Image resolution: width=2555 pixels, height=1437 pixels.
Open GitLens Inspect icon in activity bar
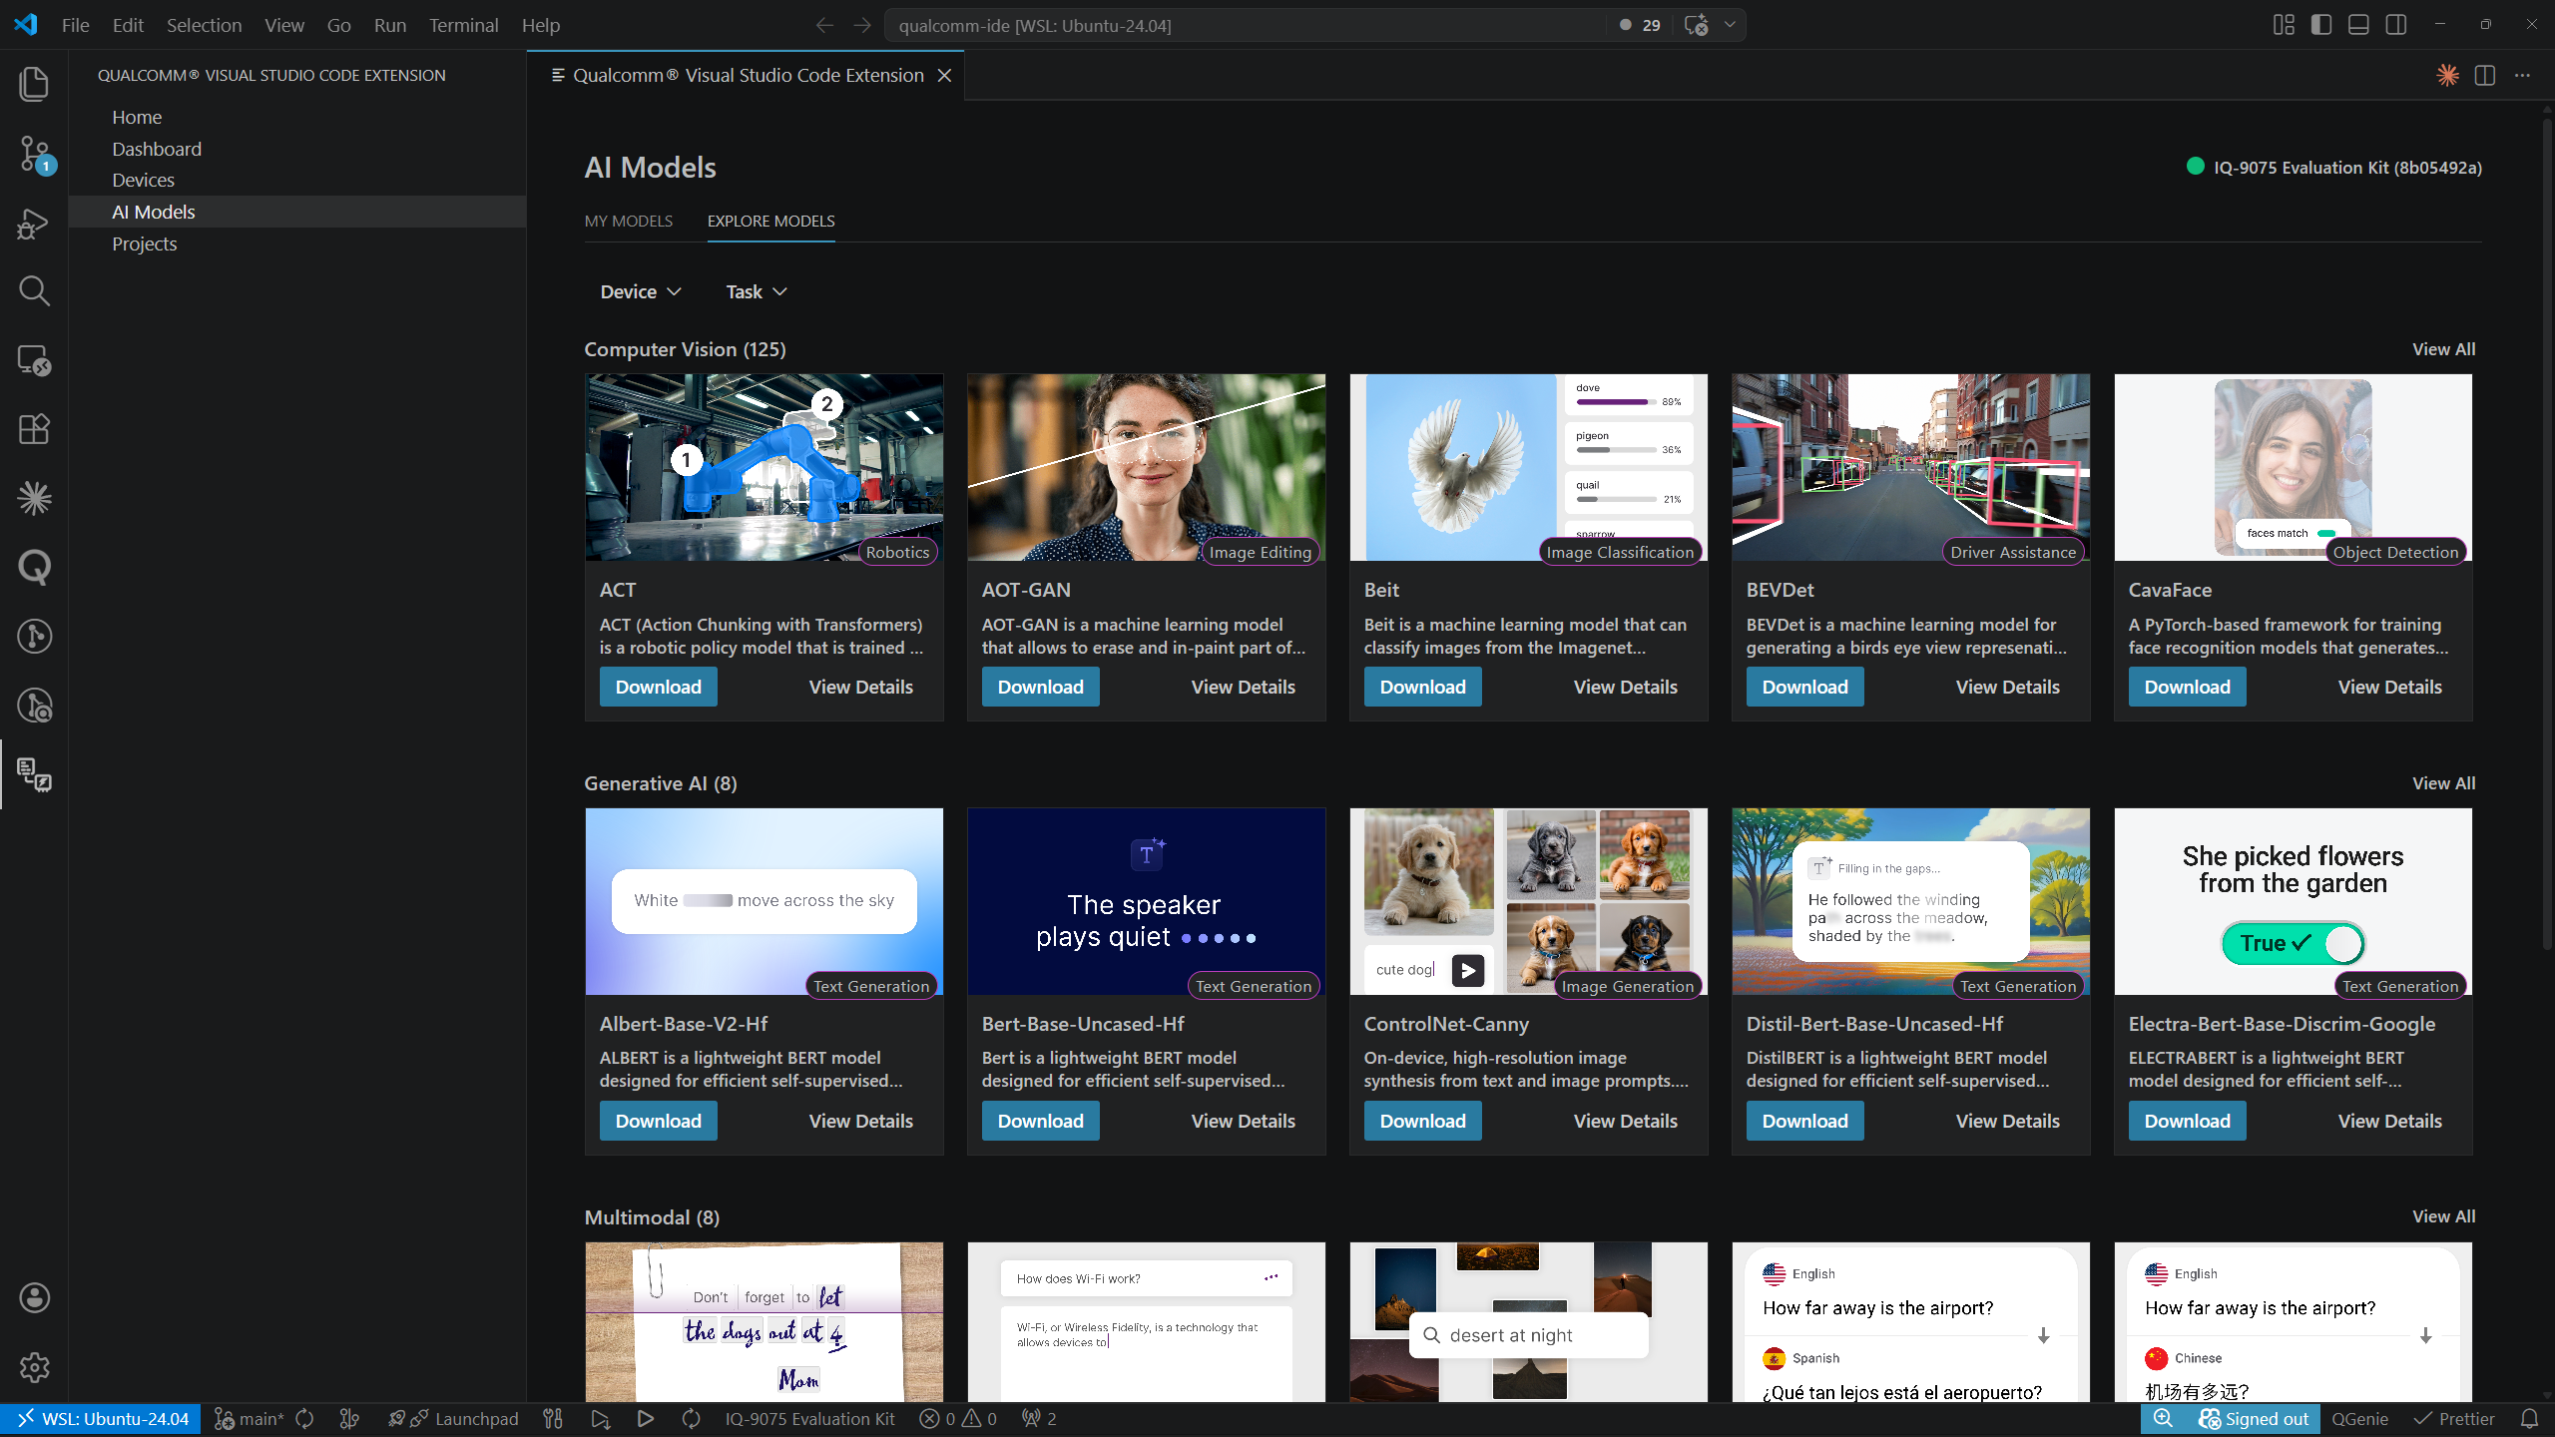(x=34, y=706)
